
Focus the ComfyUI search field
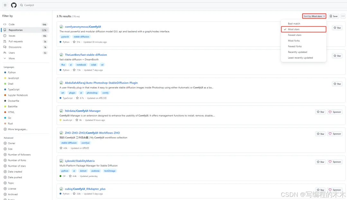[x=183, y=5]
